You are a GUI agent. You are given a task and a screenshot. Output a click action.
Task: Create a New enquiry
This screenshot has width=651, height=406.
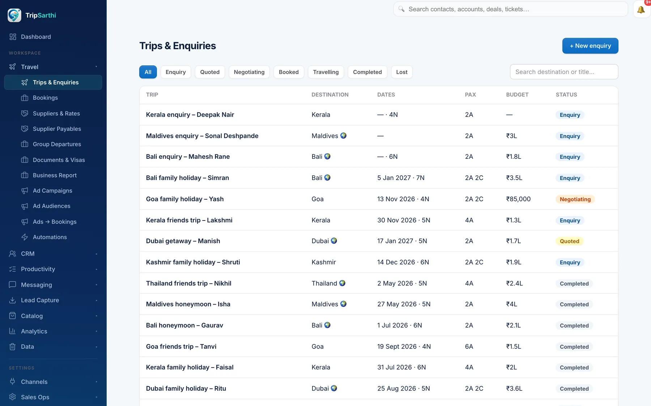coord(590,46)
